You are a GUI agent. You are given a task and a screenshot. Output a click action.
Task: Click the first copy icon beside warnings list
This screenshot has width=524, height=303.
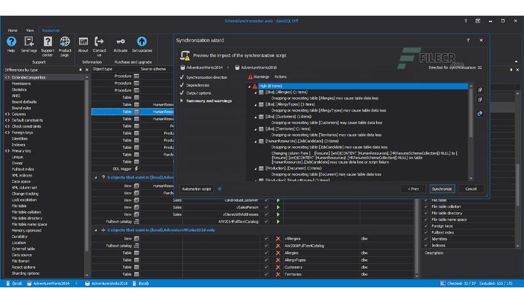pos(480,90)
